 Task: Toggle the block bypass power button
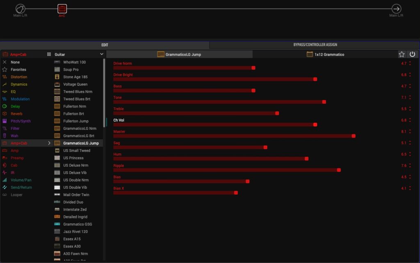[x=412, y=54]
